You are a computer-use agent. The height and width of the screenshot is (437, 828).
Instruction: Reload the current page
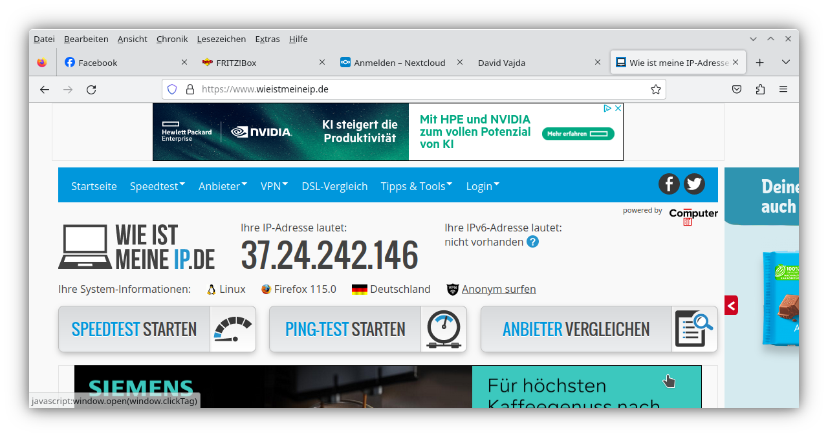coord(91,89)
